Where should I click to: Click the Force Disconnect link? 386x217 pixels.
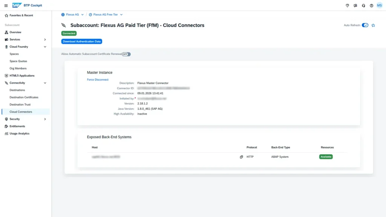(98, 79)
